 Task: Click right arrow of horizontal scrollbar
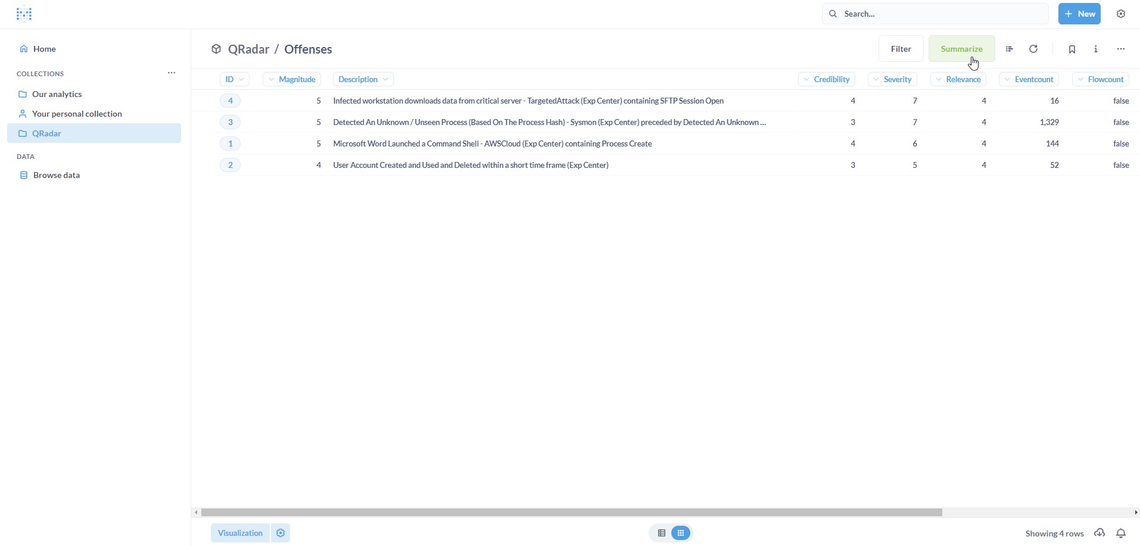point(1136,513)
